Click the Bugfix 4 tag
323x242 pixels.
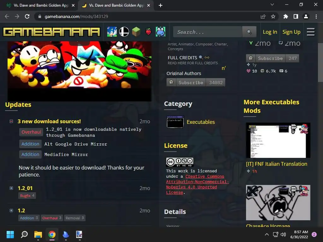(27, 195)
